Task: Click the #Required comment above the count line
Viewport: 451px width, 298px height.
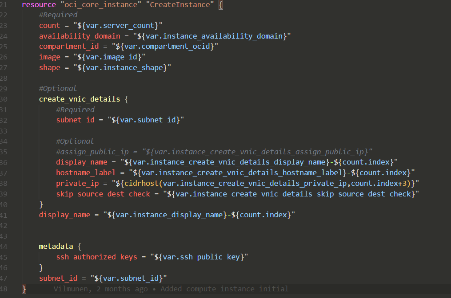Action: (58, 15)
